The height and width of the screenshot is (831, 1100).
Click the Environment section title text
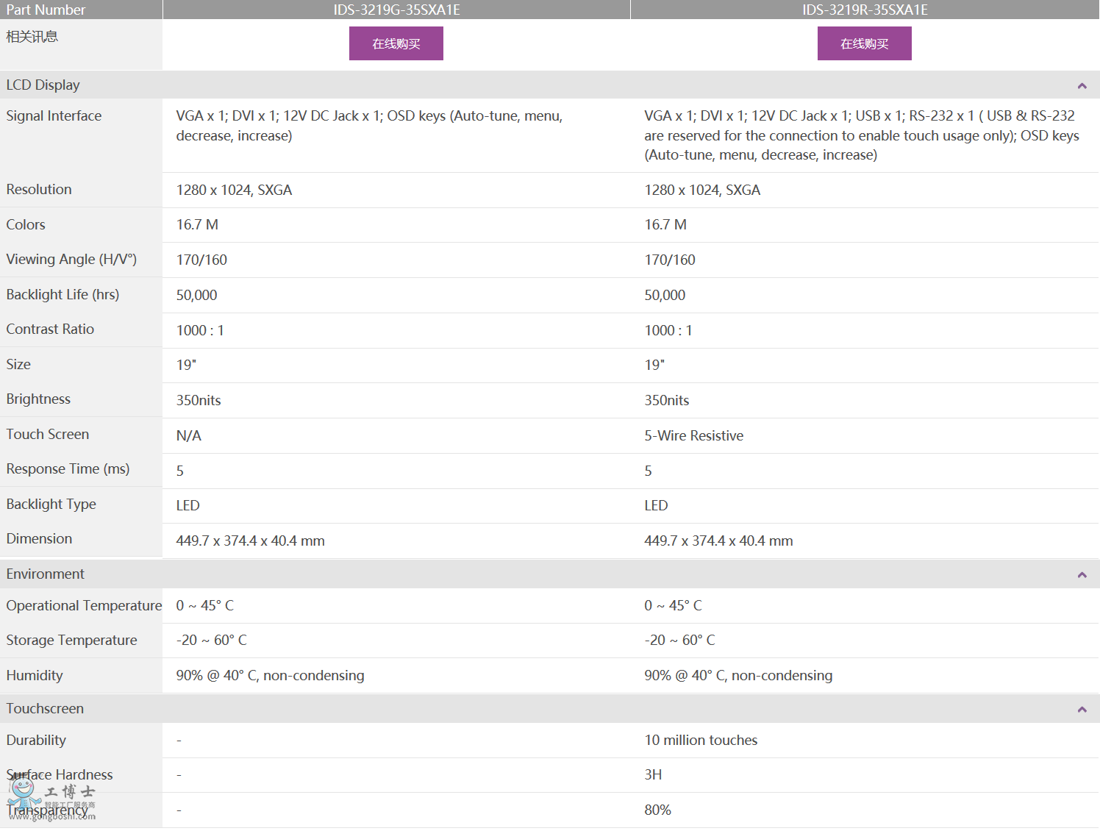pos(45,574)
